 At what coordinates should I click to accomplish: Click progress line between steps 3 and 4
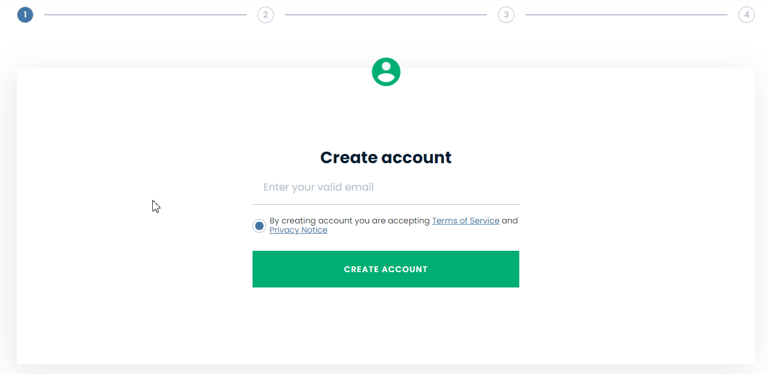tap(626, 15)
